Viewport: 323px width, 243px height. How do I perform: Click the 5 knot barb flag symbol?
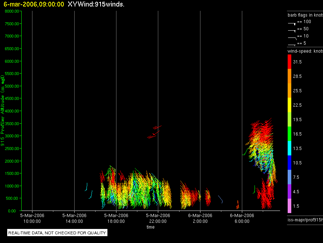click(x=292, y=45)
